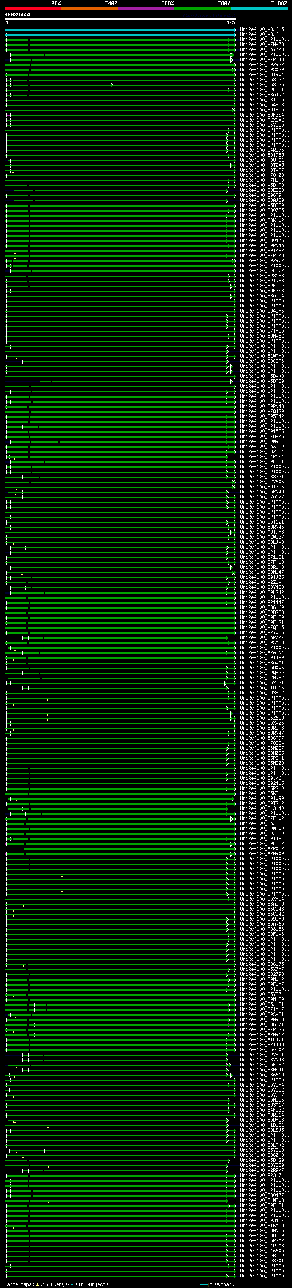Click hit label UniRef100_B9F3S4

262,115
